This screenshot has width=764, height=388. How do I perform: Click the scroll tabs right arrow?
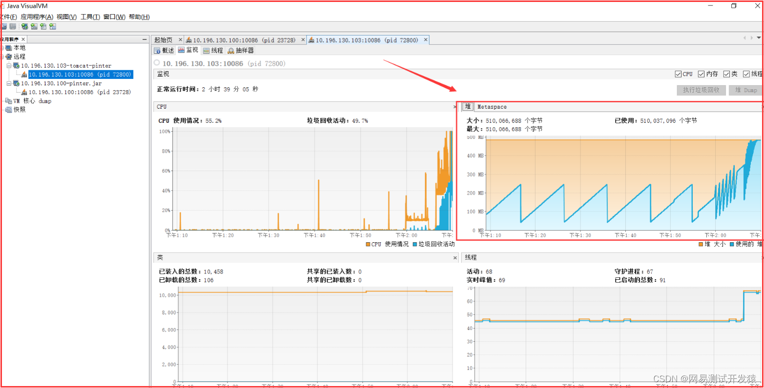click(751, 38)
